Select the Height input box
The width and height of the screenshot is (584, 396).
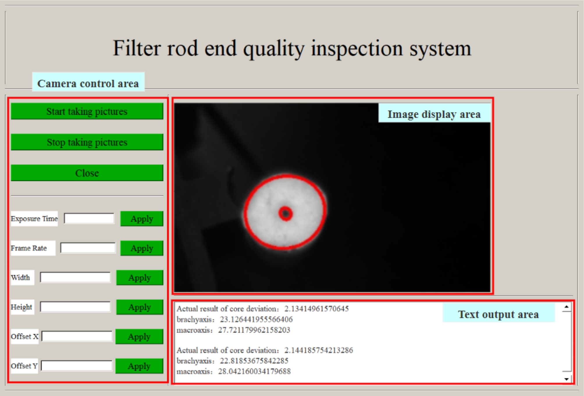pos(75,307)
